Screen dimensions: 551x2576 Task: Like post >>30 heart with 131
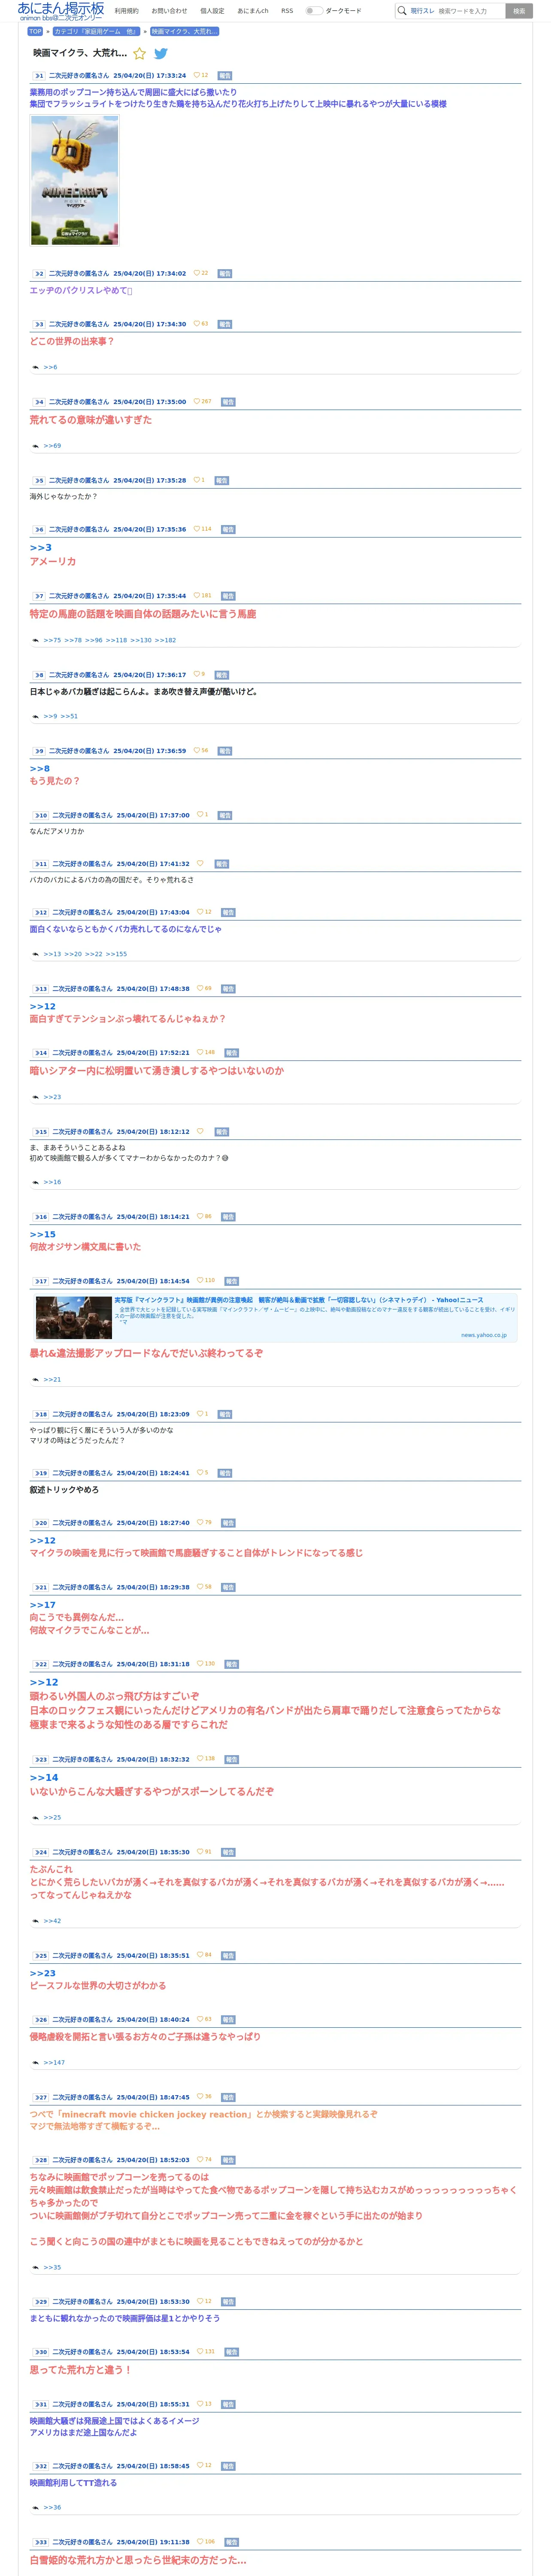click(200, 2351)
